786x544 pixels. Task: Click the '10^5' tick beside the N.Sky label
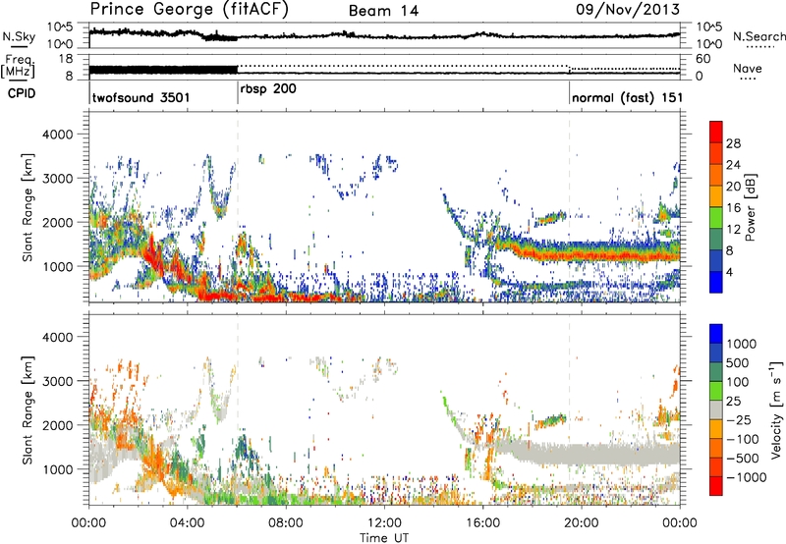[60, 27]
